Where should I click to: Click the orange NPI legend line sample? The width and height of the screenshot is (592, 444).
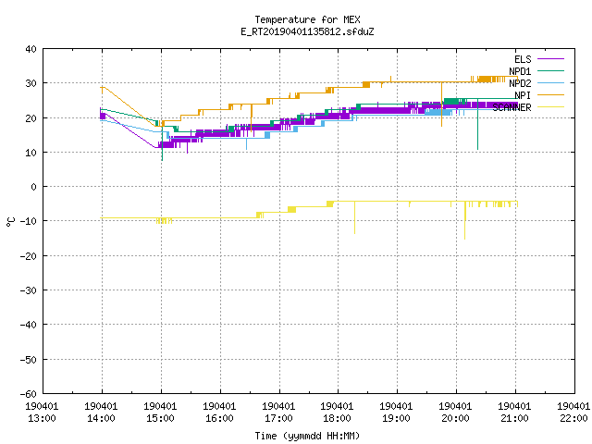tap(550, 94)
